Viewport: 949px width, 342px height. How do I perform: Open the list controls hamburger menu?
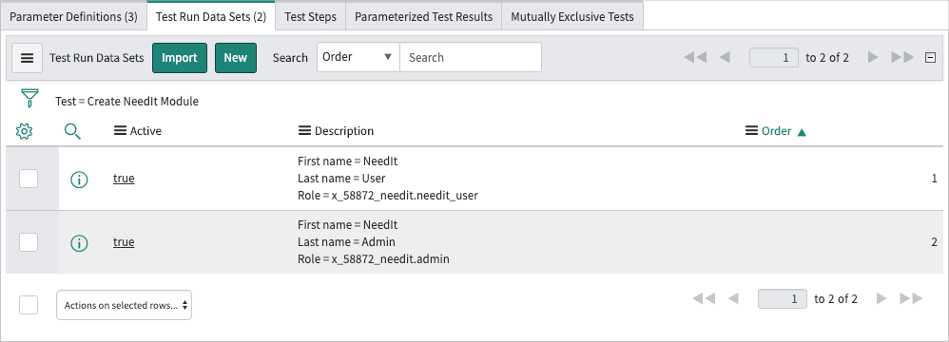click(28, 58)
